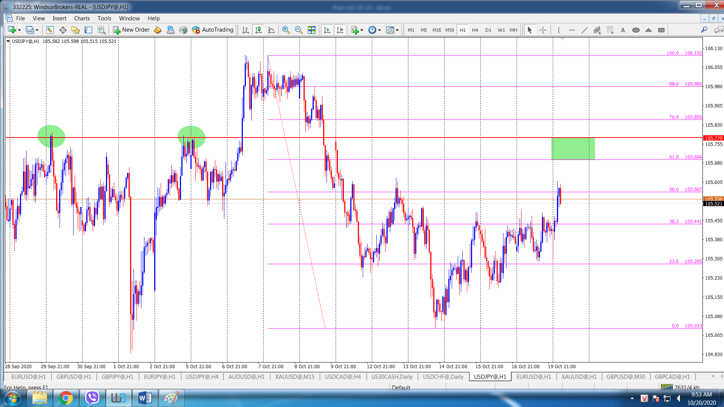Expand the Periods clock dropdown arrow

coord(380,30)
